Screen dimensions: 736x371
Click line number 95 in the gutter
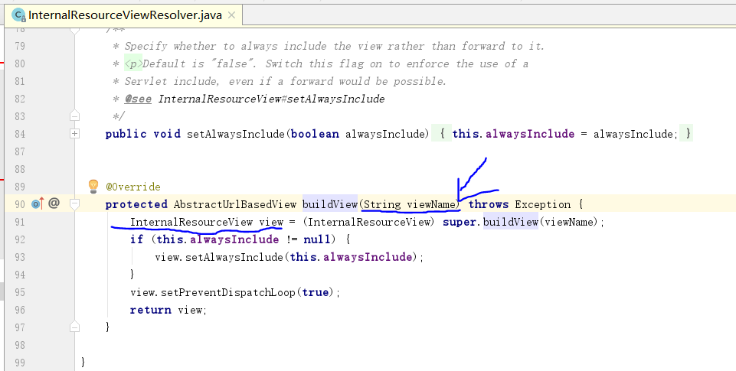pyautogui.click(x=20, y=292)
